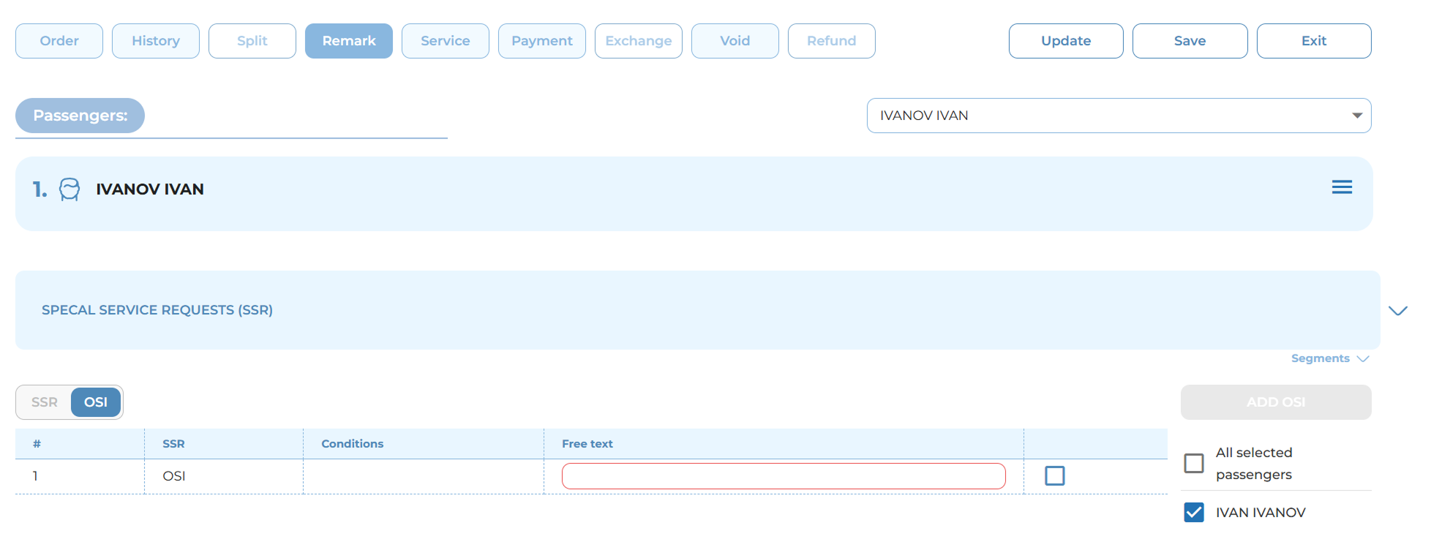This screenshot has width=1431, height=550.
Task: Expand the Segments dropdown
Action: (x=1329, y=358)
